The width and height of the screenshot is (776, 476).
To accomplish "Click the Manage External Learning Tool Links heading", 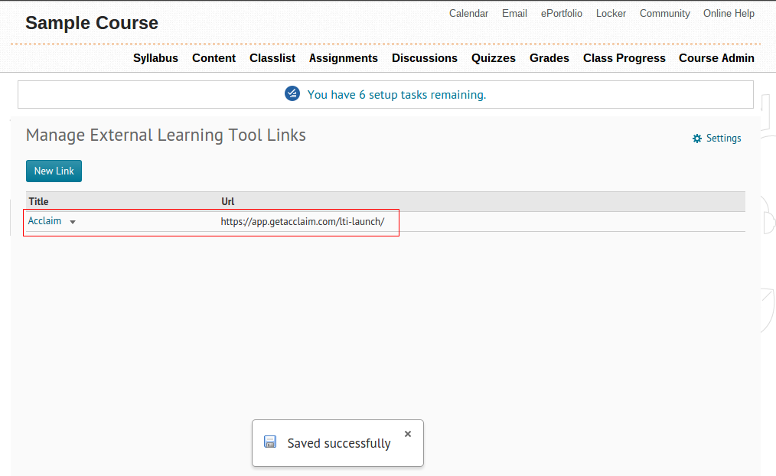I will (x=166, y=135).
